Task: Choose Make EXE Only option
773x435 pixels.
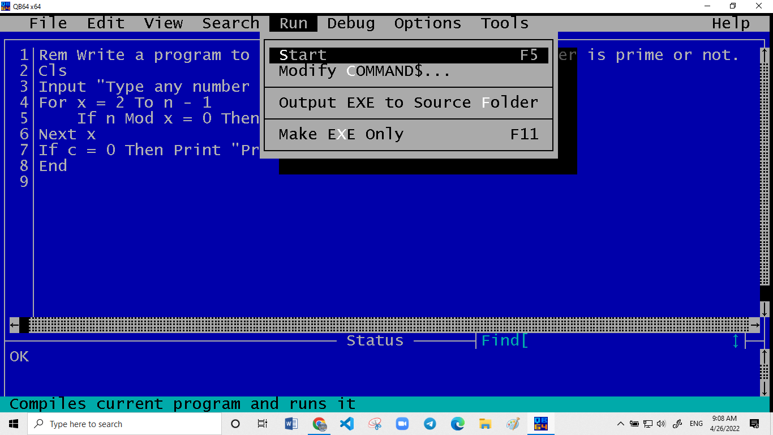Action: (409, 134)
